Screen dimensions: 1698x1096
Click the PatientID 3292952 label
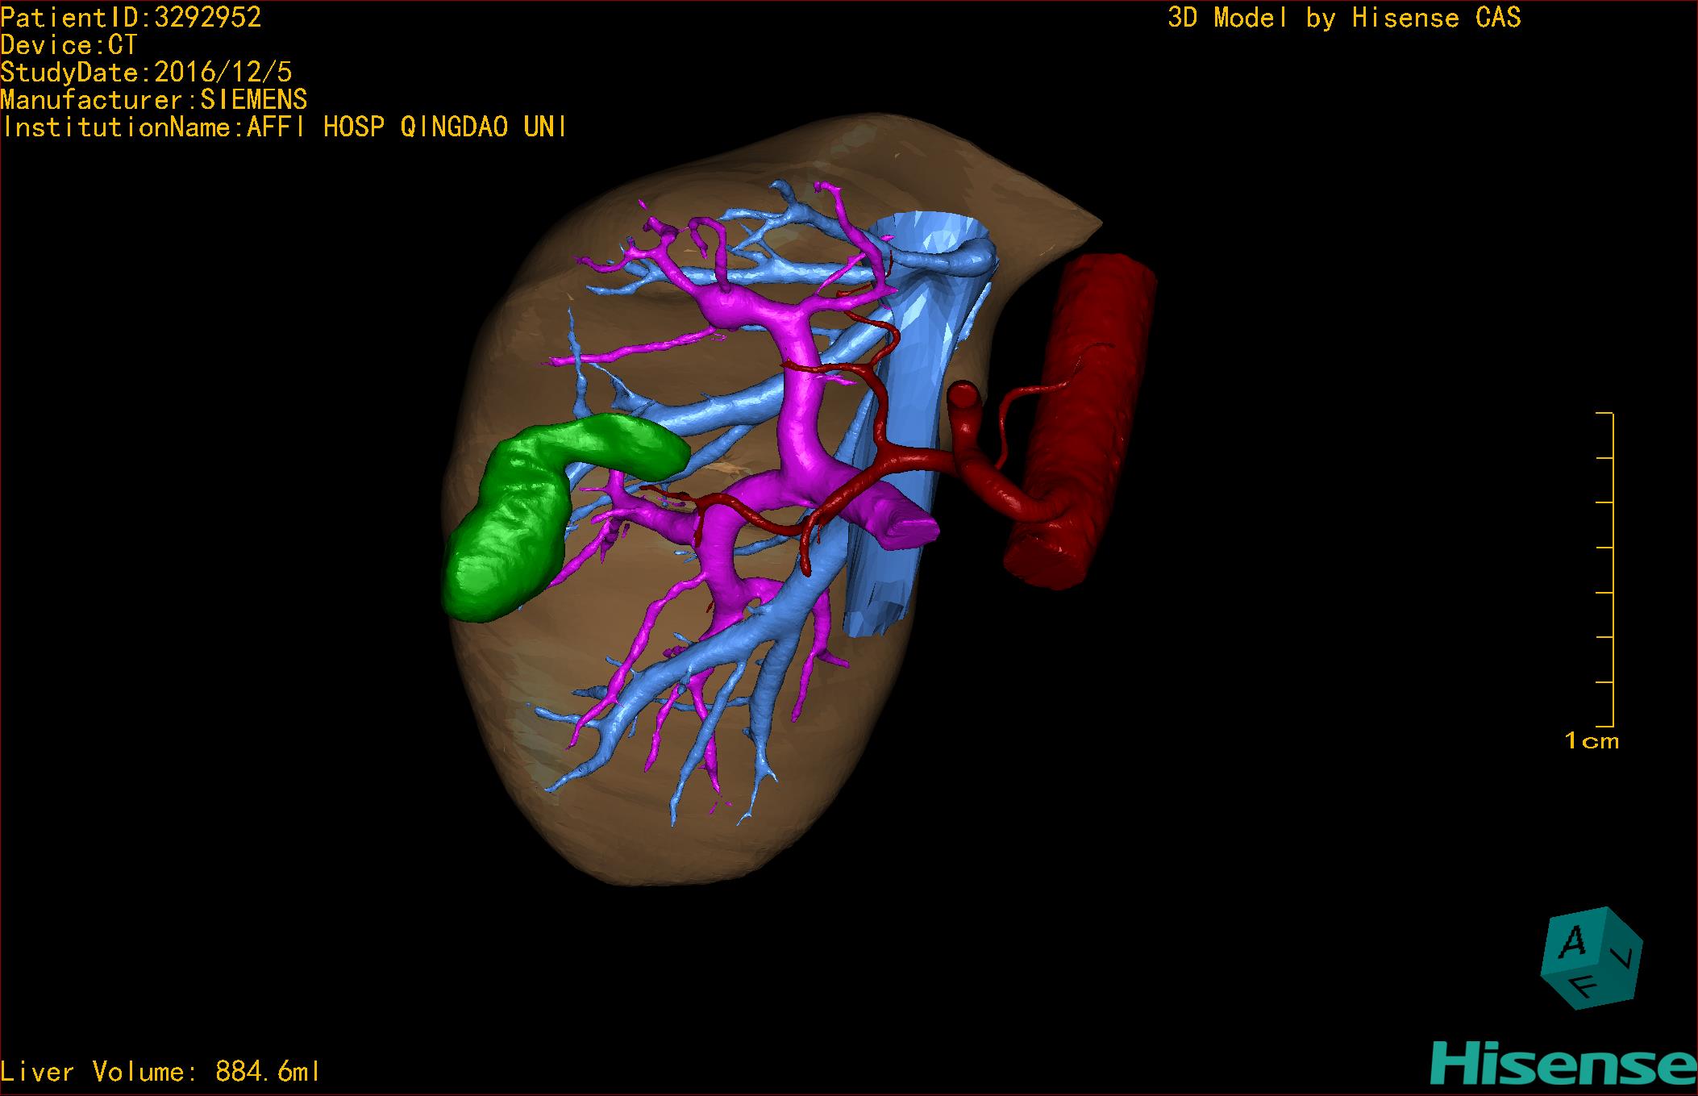131,18
